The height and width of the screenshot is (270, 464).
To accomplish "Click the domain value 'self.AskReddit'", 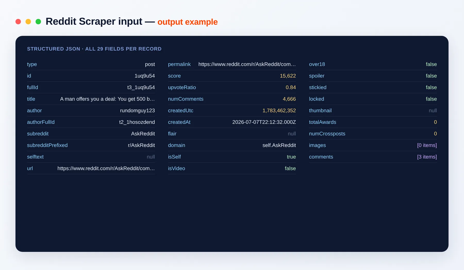I will 279,145.
